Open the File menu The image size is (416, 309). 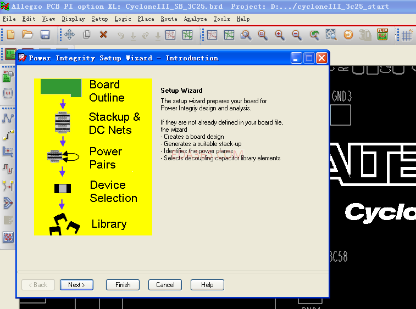coord(9,19)
